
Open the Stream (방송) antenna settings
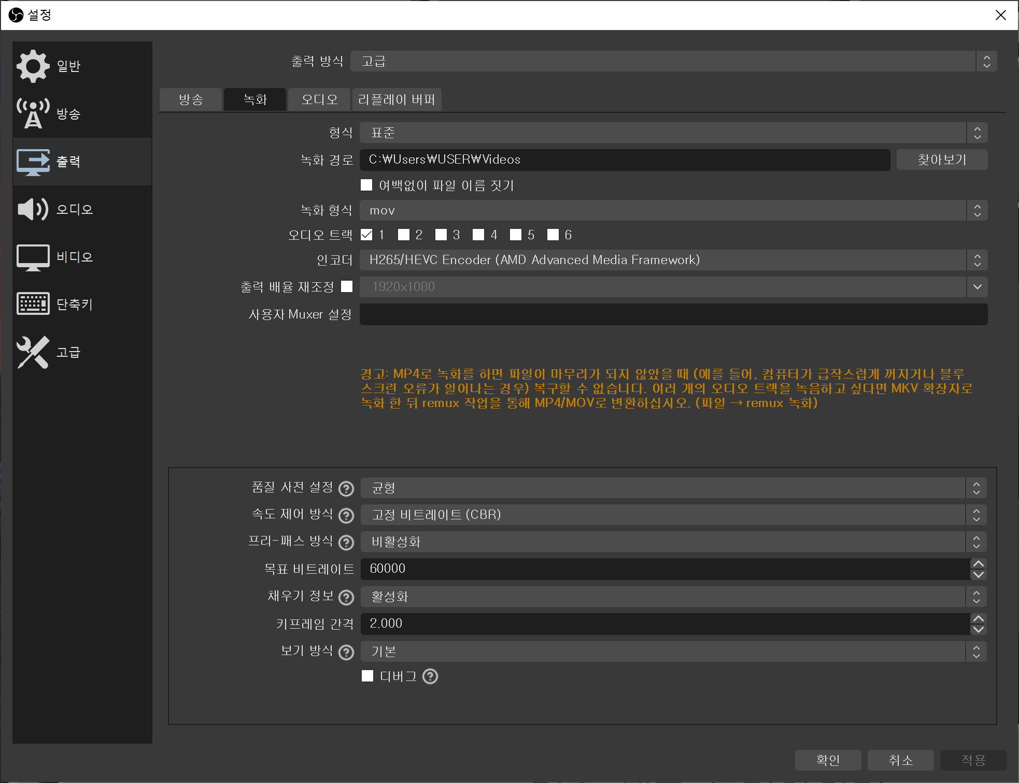tap(33, 113)
